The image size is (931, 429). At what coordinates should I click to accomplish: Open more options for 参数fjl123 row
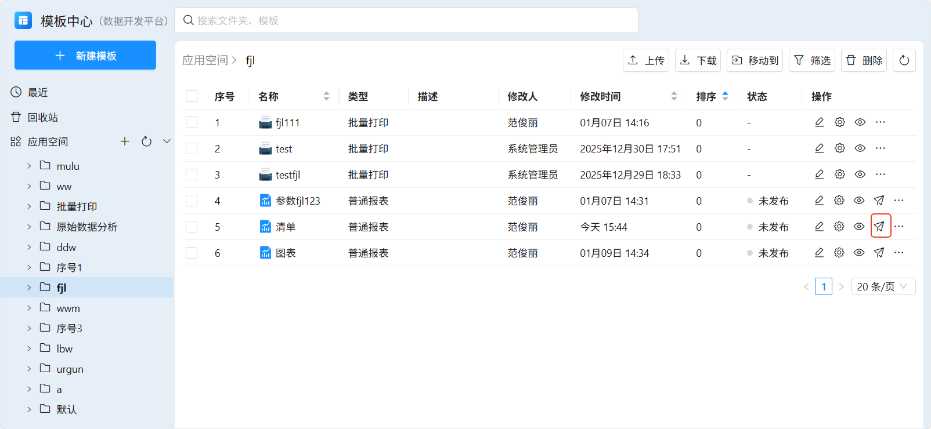[x=898, y=201]
